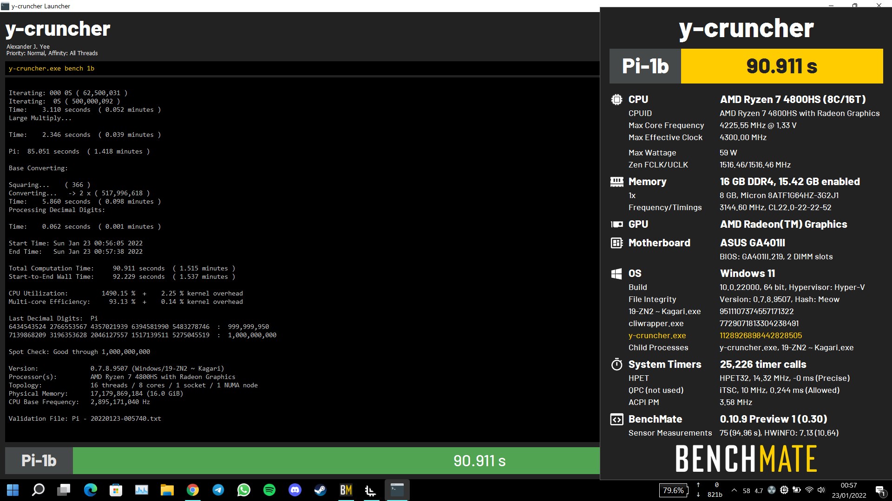
Task: Click the Windows 11 OS heading
Action: [748, 273]
